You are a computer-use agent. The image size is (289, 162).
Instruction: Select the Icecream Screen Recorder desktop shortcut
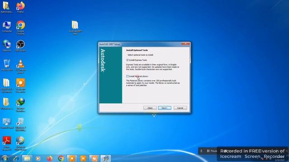tap(20, 86)
